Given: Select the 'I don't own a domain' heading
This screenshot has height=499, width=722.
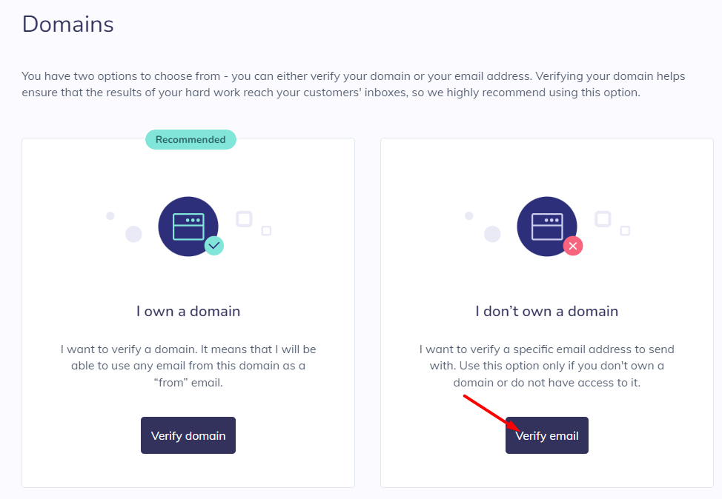Looking at the screenshot, I should tap(546, 312).
